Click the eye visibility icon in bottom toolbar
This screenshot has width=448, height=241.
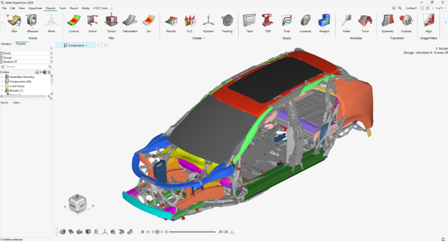tap(63, 232)
